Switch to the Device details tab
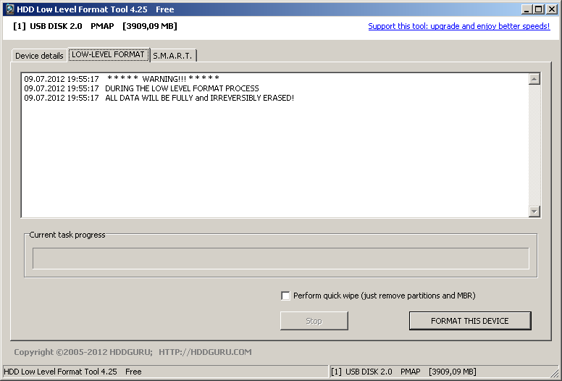 39,56
